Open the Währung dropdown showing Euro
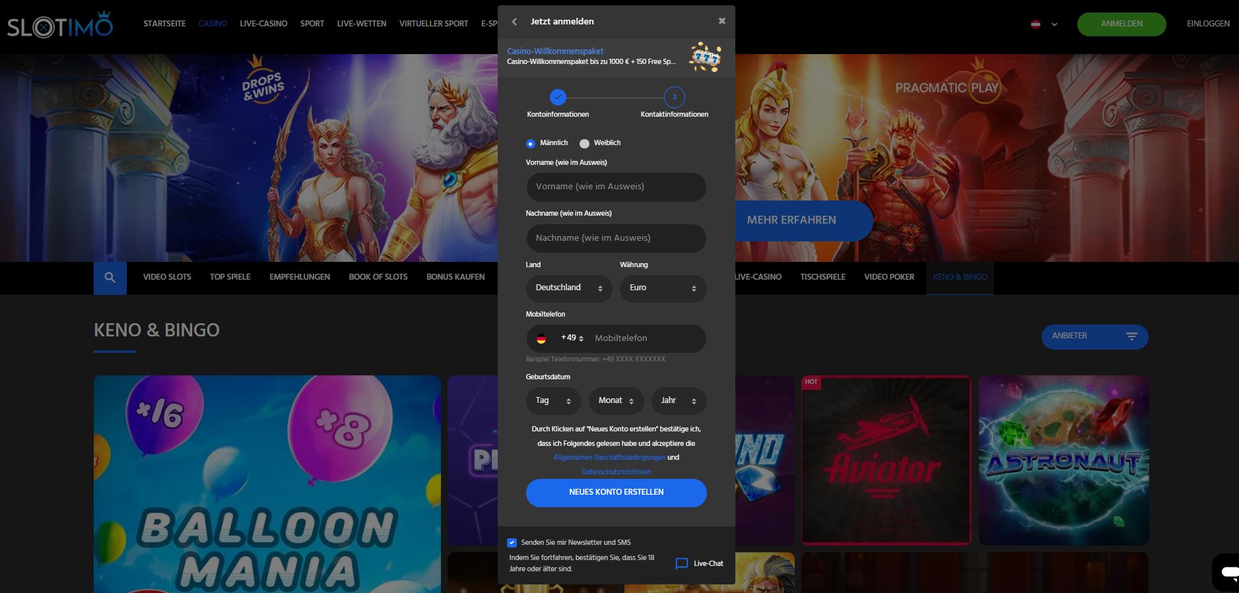This screenshot has height=593, width=1239. click(663, 288)
